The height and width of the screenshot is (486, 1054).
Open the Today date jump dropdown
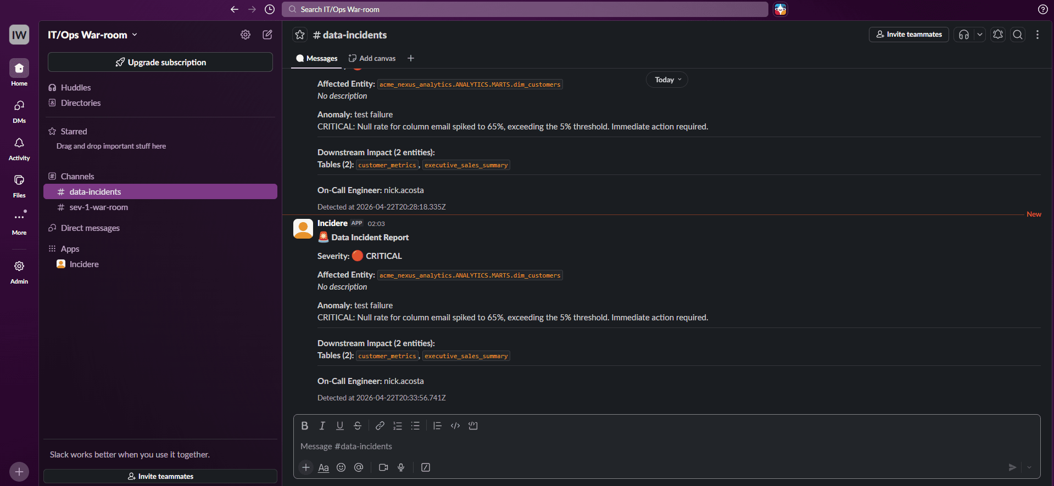click(667, 80)
